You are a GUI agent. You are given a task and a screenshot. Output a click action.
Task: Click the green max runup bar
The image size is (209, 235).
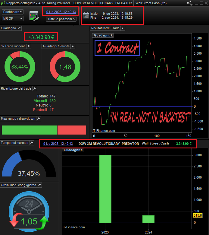(x=29, y=130)
